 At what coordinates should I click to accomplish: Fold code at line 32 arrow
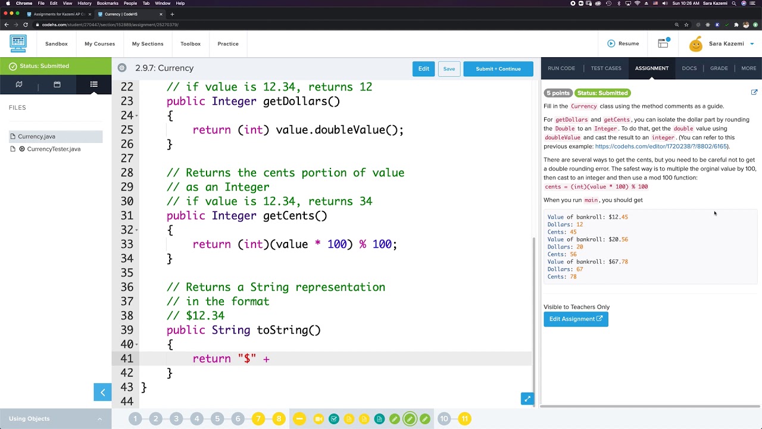tap(137, 230)
